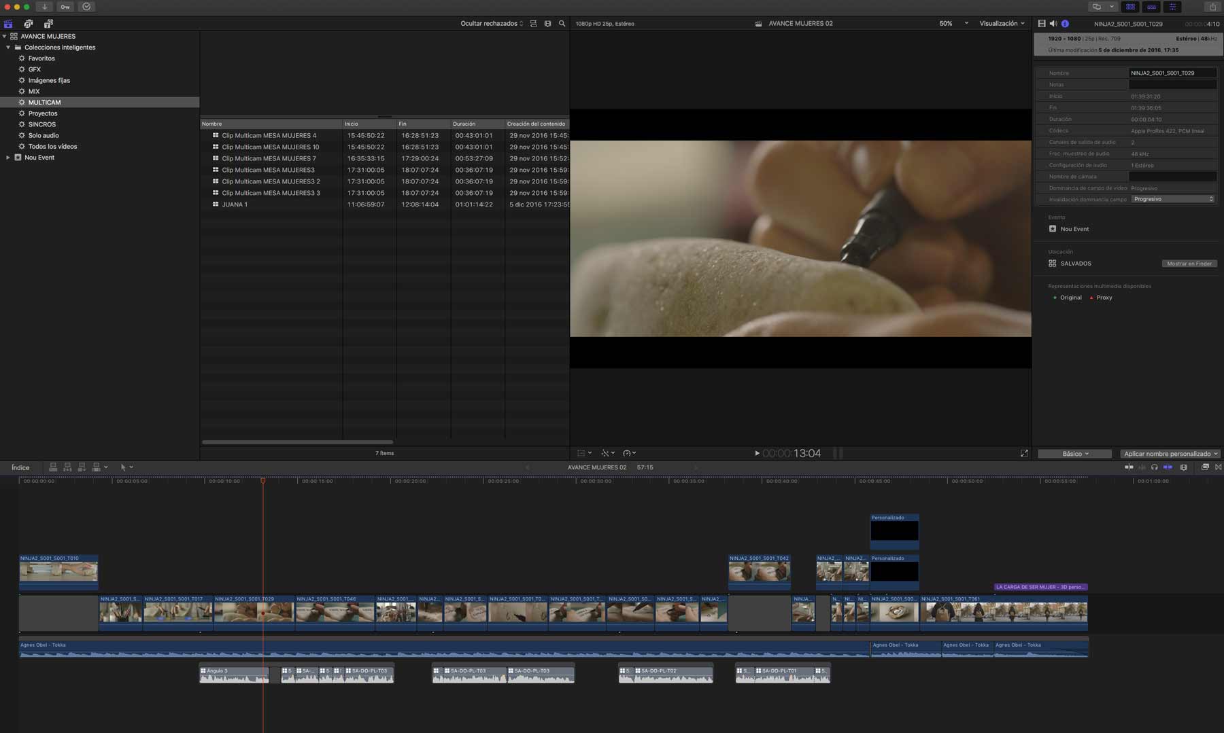Play the viewer with play button
The height and width of the screenshot is (733, 1224).
tap(757, 453)
